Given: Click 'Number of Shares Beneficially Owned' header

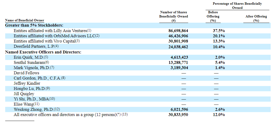Looking at the screenshot, I should point(174,16).
